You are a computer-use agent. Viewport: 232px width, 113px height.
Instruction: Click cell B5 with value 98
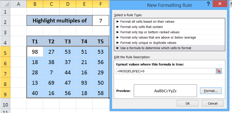(35, 51)
